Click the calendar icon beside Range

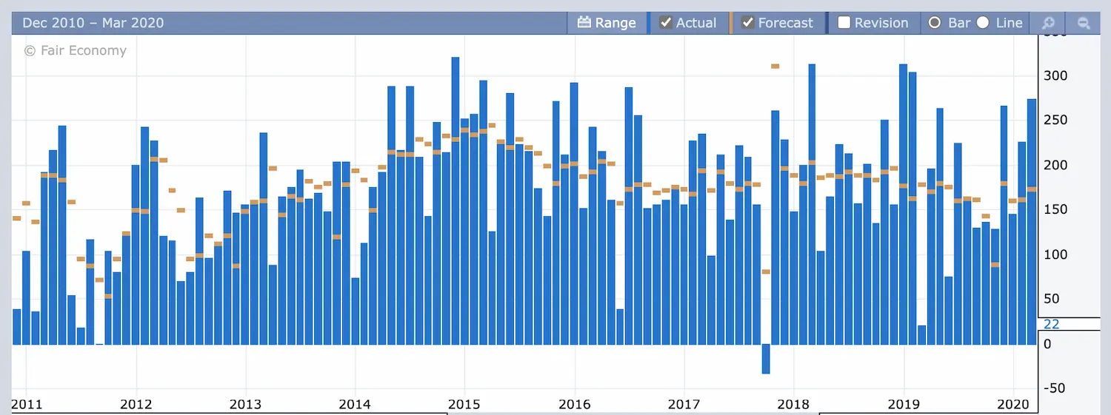coord(584,23)
